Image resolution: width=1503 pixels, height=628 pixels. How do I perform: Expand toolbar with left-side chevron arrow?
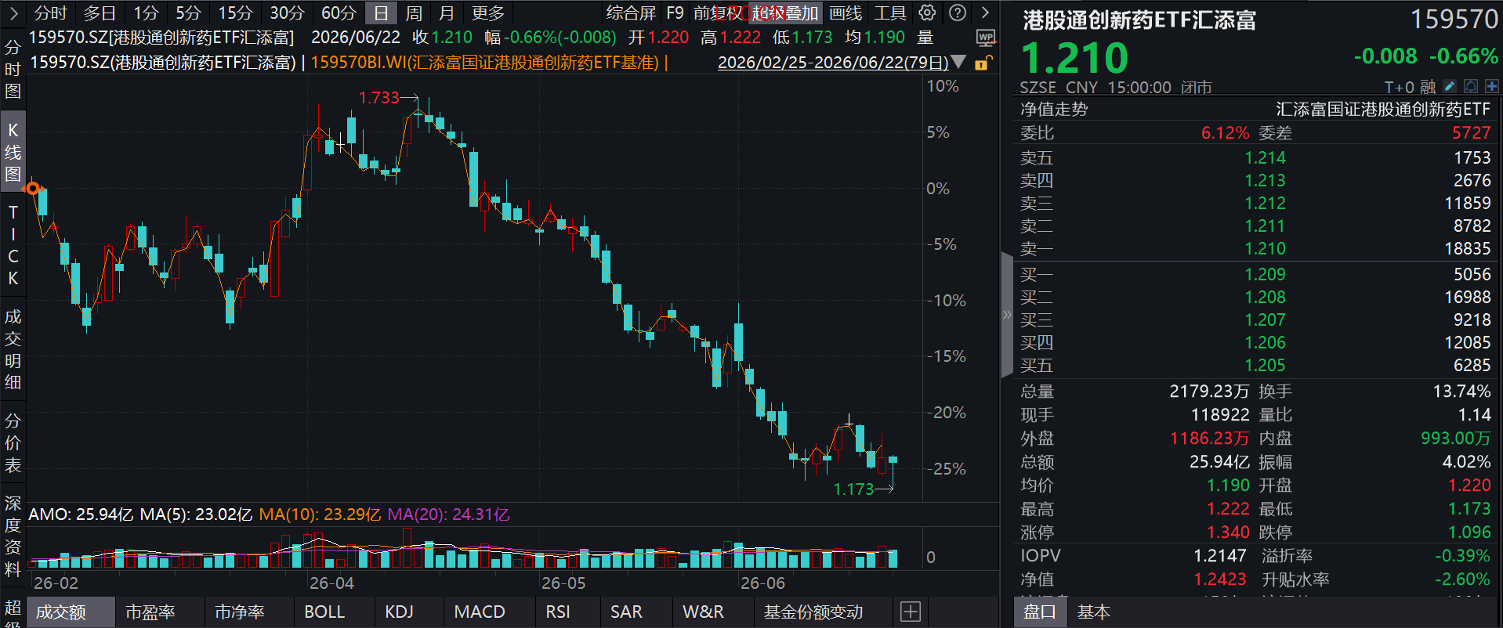pos(13,13)
